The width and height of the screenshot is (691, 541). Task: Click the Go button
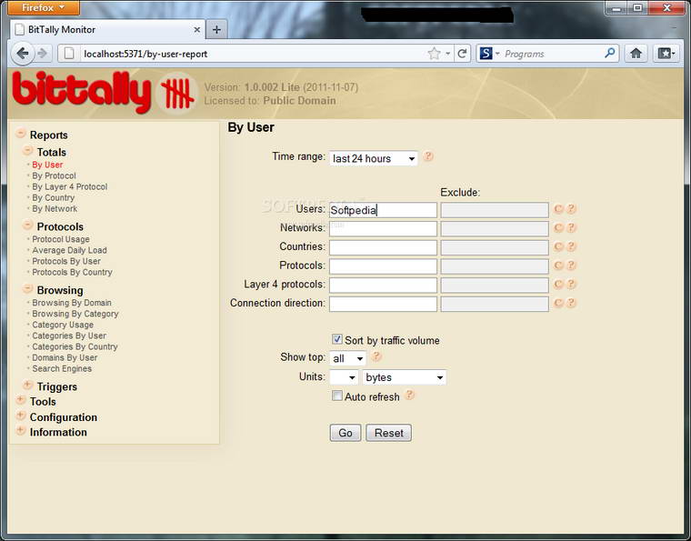(x=345, y=433)
